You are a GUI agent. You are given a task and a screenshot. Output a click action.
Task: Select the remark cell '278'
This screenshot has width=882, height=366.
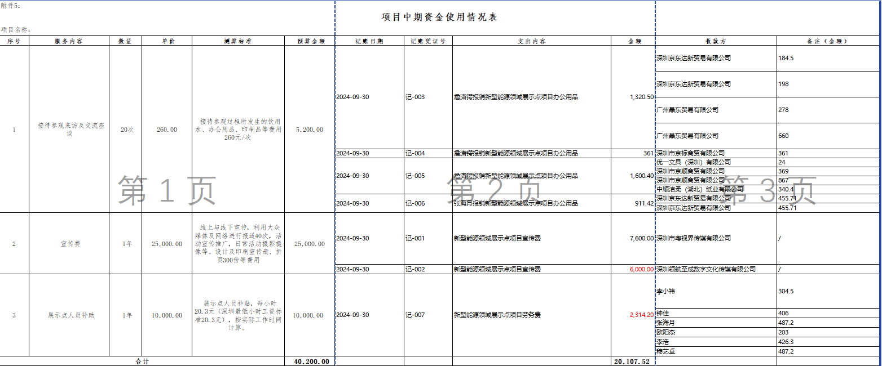click(827, 110)
